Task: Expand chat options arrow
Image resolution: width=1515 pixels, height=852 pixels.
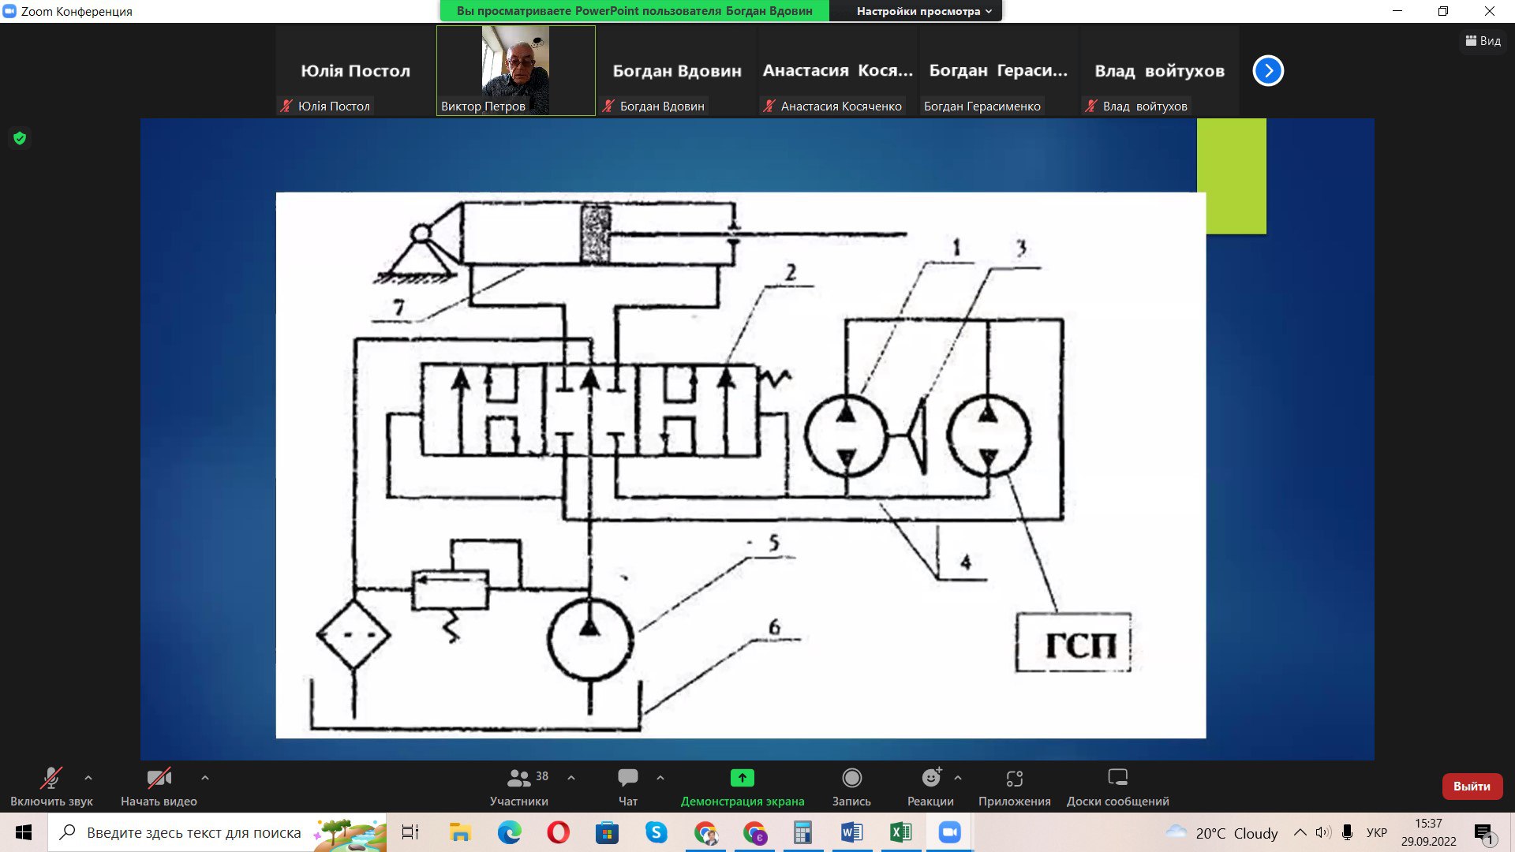Action: pyautogui.click(x=660, y=778)
